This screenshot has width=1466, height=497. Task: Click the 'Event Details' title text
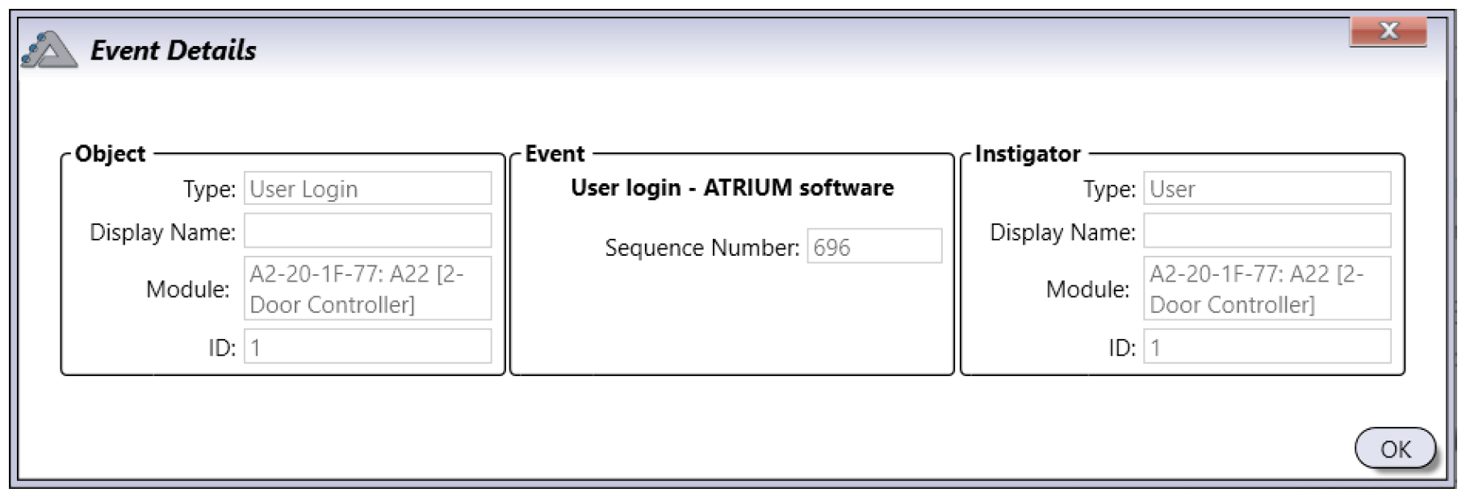pyautogui.click(x=174, y=50)
